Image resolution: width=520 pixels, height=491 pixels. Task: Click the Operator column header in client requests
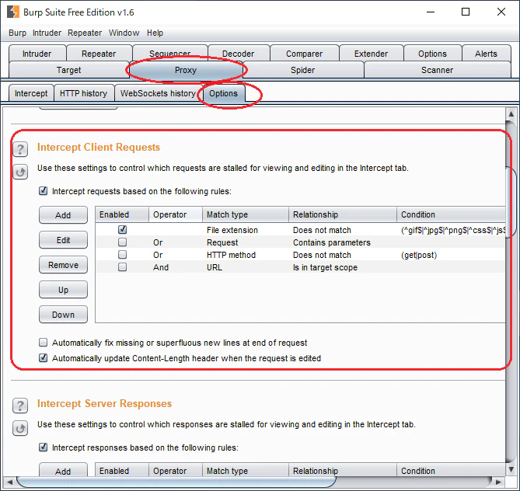[176, 214]
